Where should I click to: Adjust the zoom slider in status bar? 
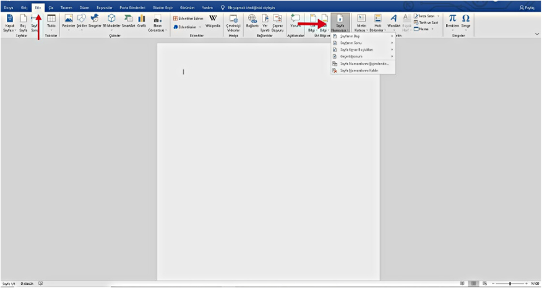[509, 284]
